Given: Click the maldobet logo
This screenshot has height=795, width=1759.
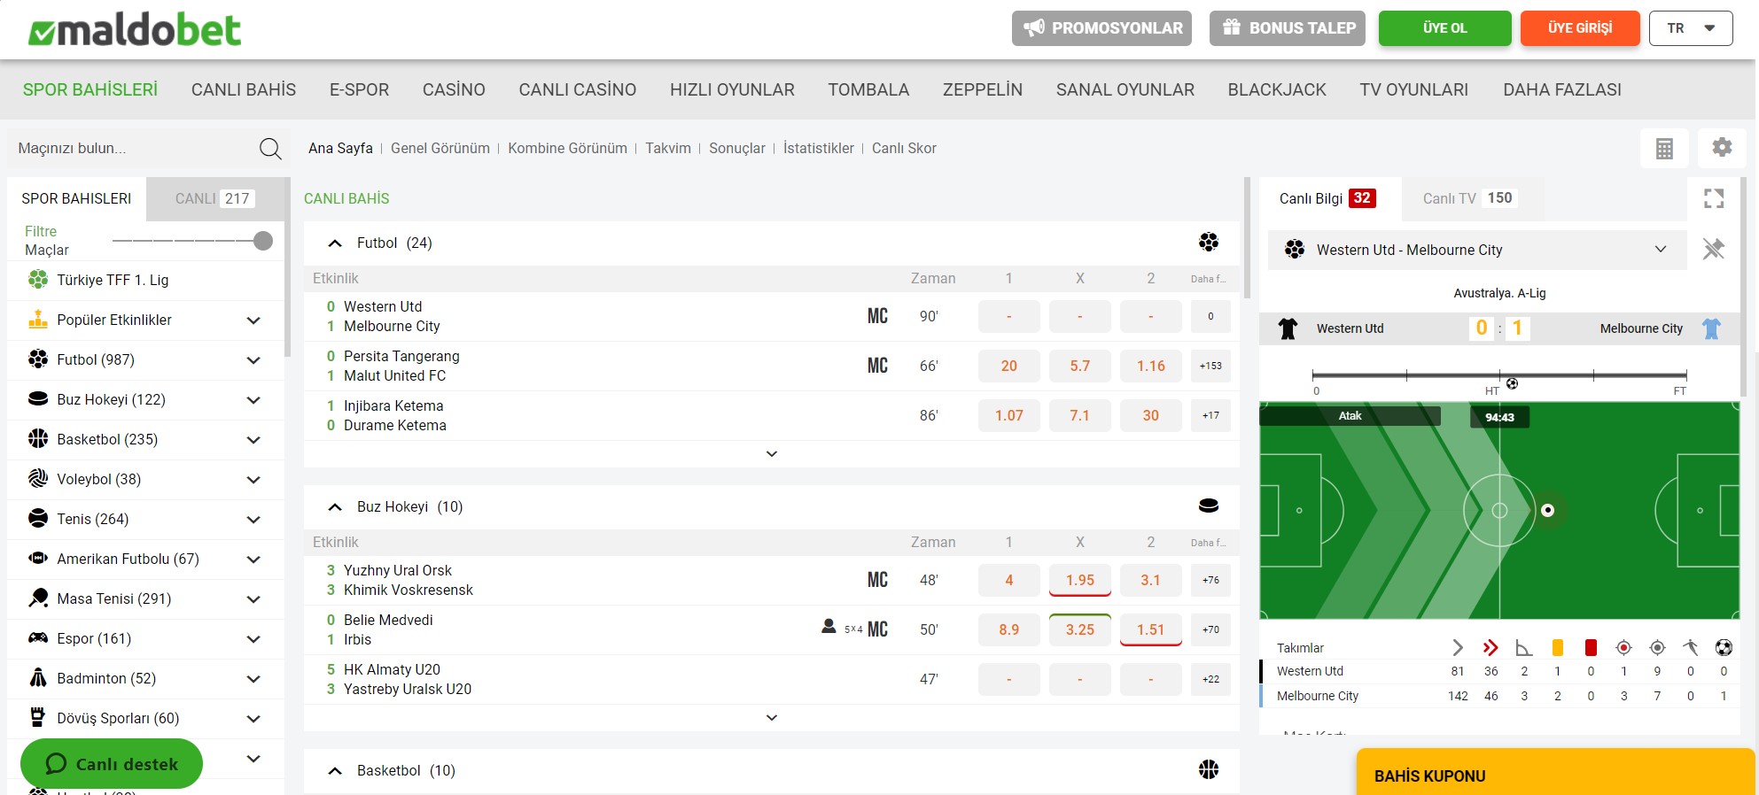Looking at the screenshot, I should (135, 30).
